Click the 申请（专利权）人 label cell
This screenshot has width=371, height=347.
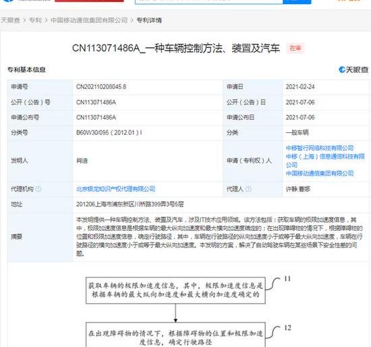[253, 161]
